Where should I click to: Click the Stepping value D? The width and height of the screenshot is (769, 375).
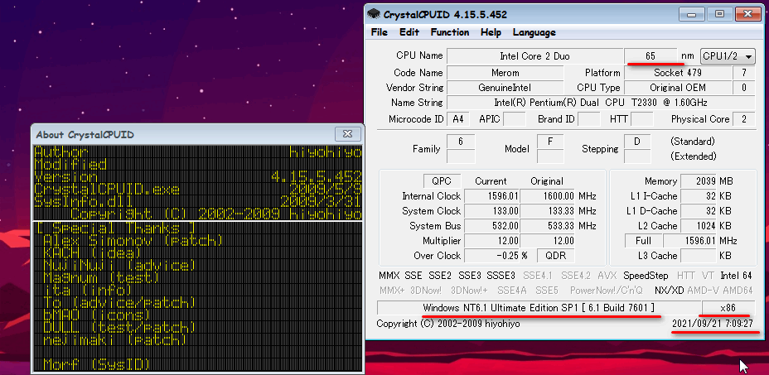click(x=637, y=142)
